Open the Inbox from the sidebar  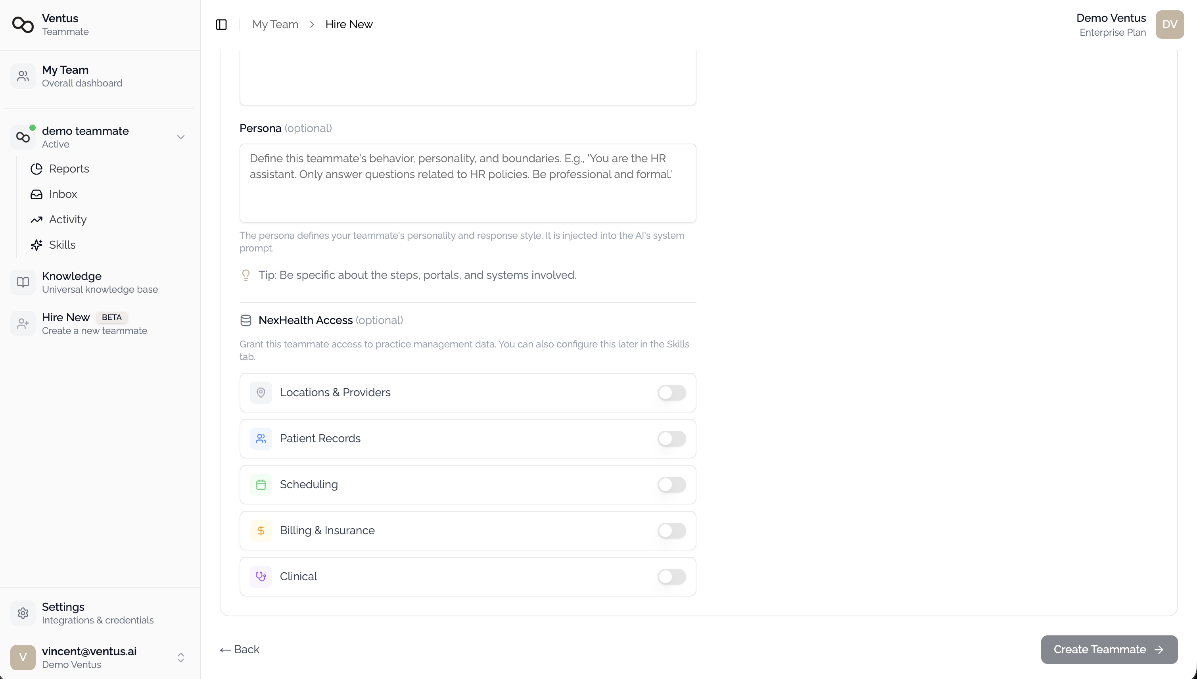(63, 194)
